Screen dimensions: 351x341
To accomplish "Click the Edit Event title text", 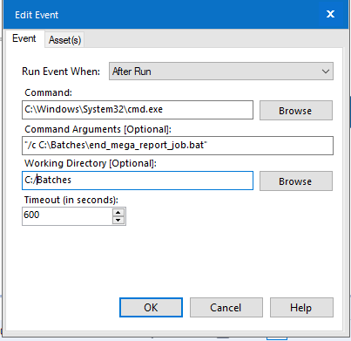I will pyautogui.click(x=37, y=15).
